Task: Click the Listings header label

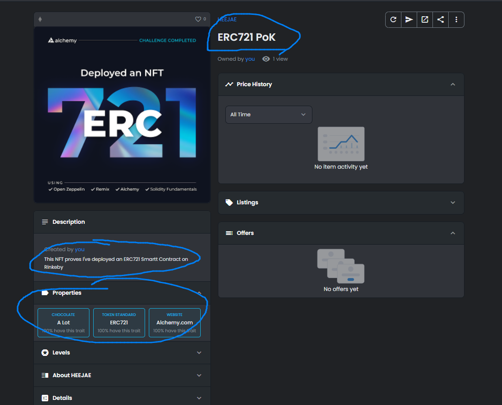Action: click(248, 202)
